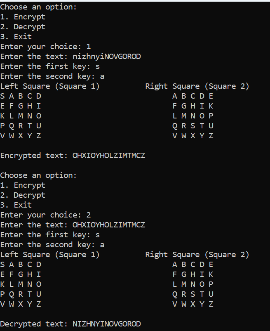The height and width of the screenshot is (331, 270).
Task: Click 'Enter your choice: 2' line
Action: click(45, 215)
